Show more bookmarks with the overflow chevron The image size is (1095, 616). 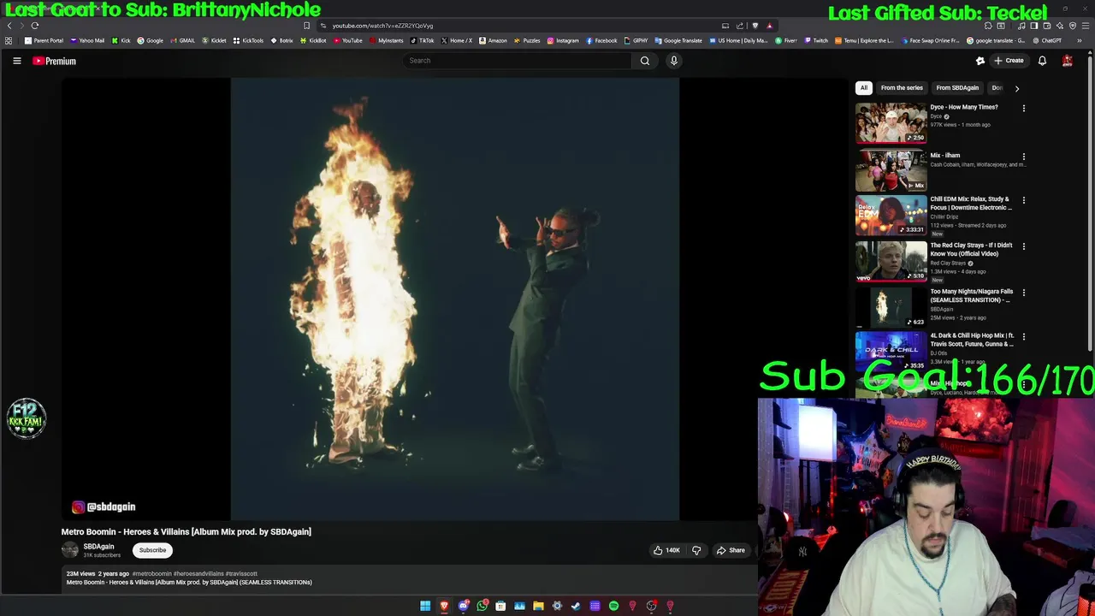[1079, 40]
